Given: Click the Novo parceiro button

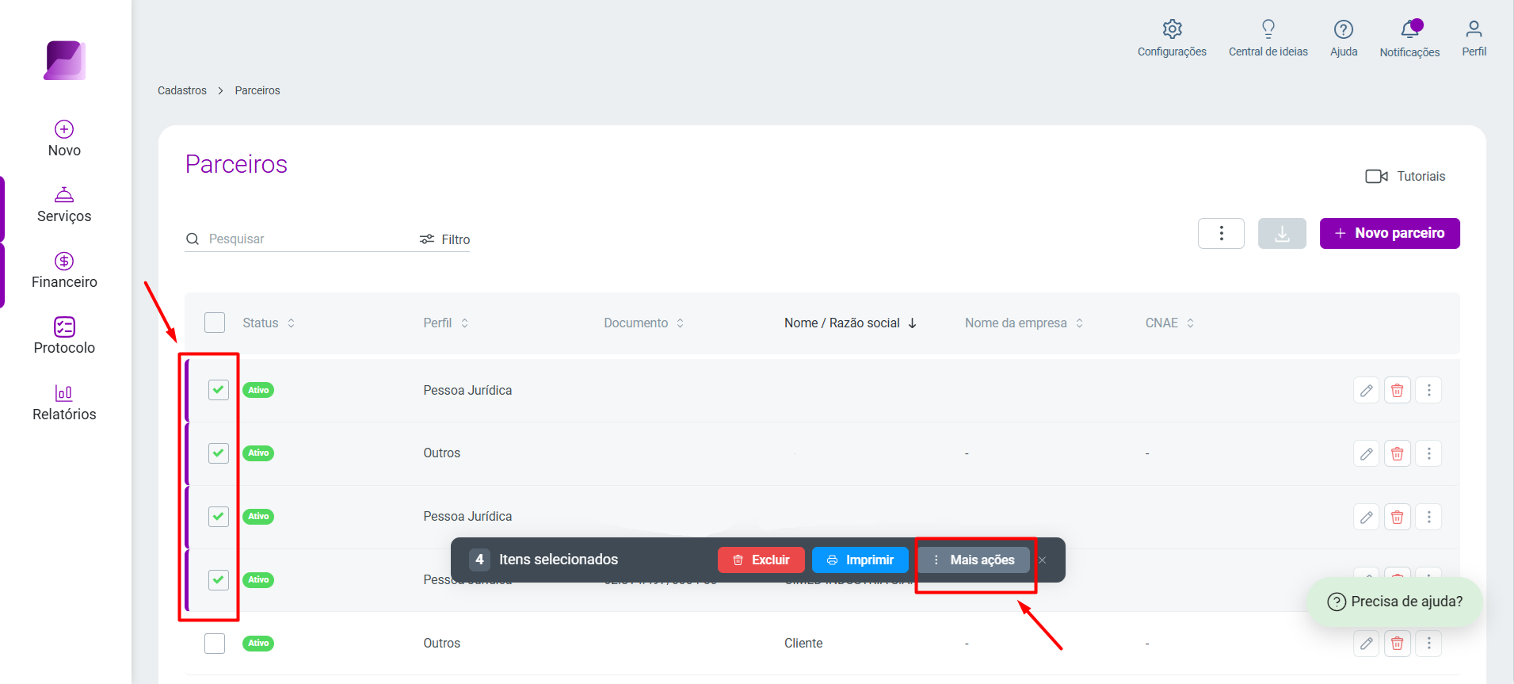Looking at the screenshot, I should tap(1390, 233).
